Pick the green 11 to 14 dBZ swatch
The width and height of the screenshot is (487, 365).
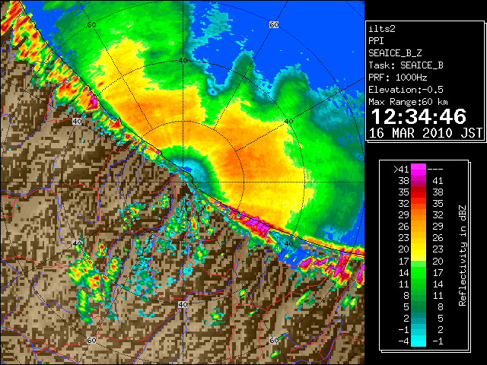(x=419, y=284)
